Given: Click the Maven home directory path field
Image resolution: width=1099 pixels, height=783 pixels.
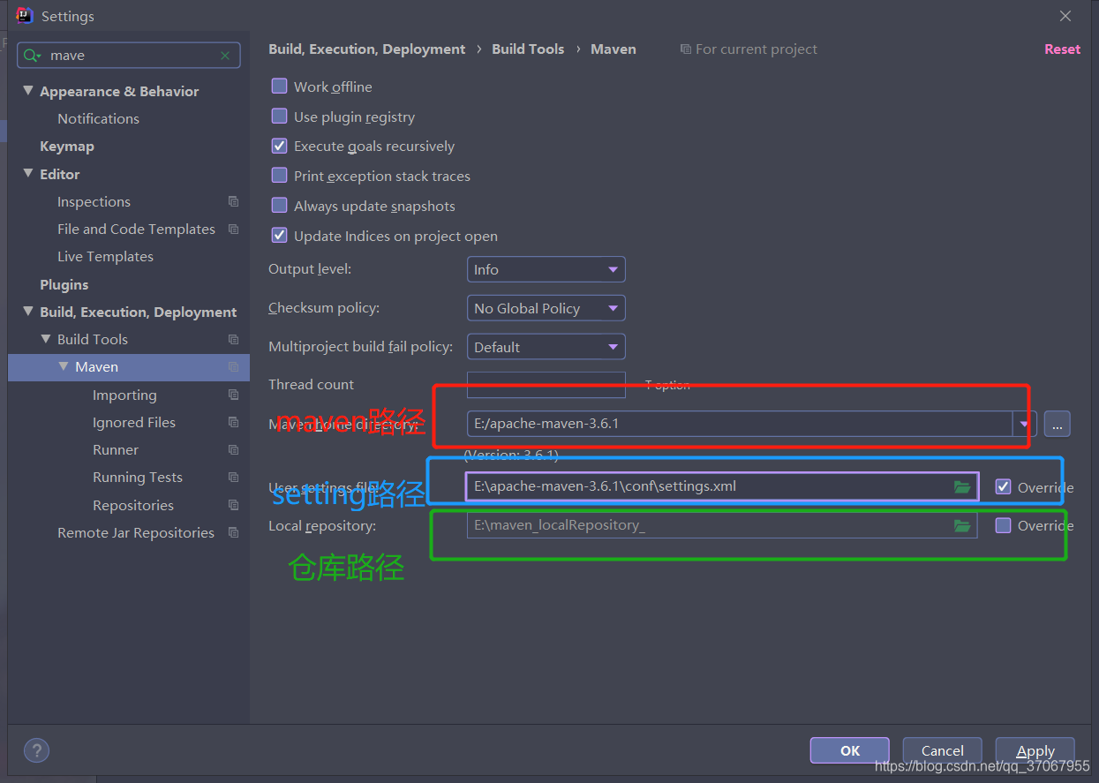Looking at the screenshot, I should (740, 424).
